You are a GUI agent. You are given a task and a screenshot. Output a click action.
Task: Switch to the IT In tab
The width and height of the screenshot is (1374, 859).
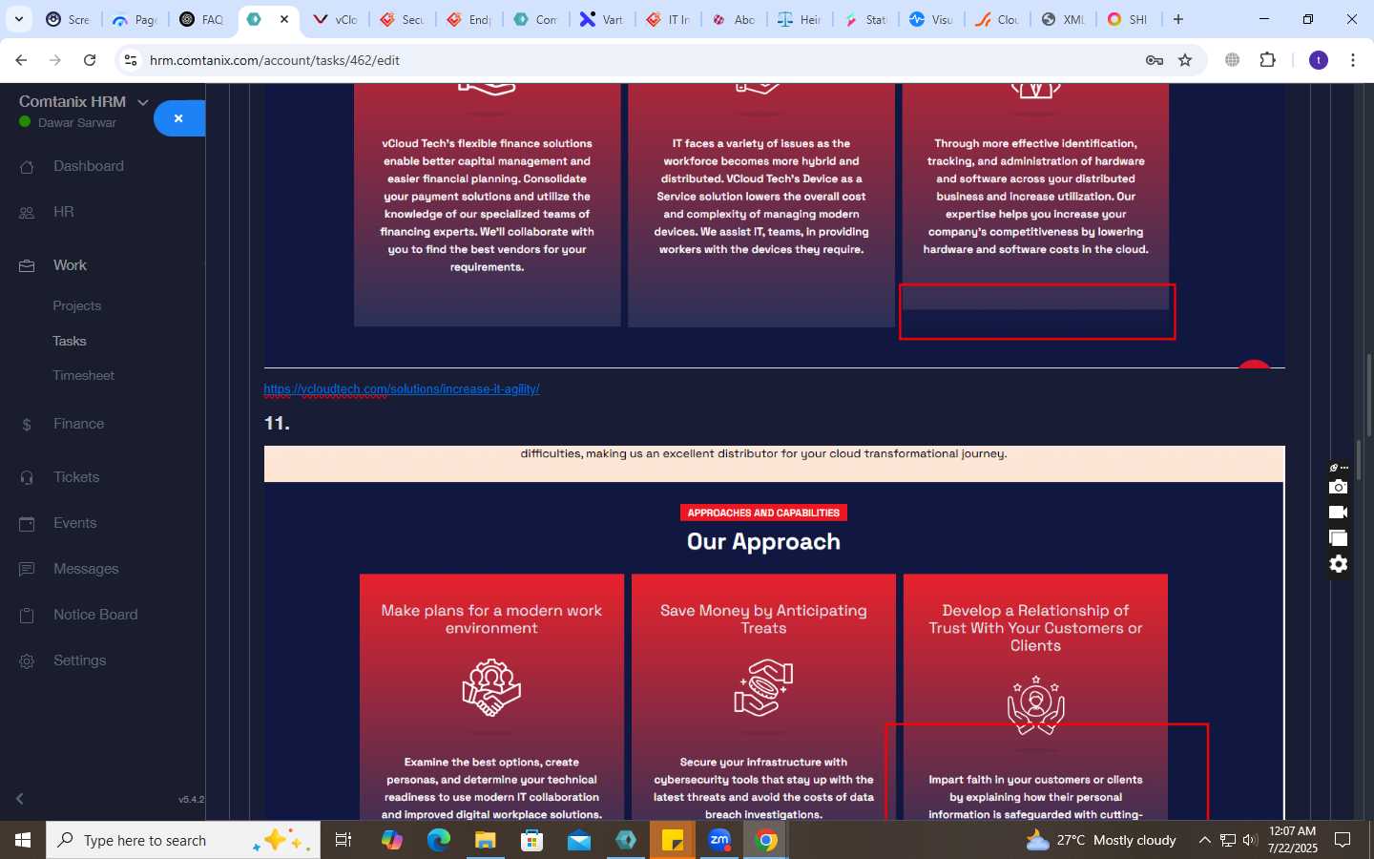pyautogui.click(x=668, y=19)
